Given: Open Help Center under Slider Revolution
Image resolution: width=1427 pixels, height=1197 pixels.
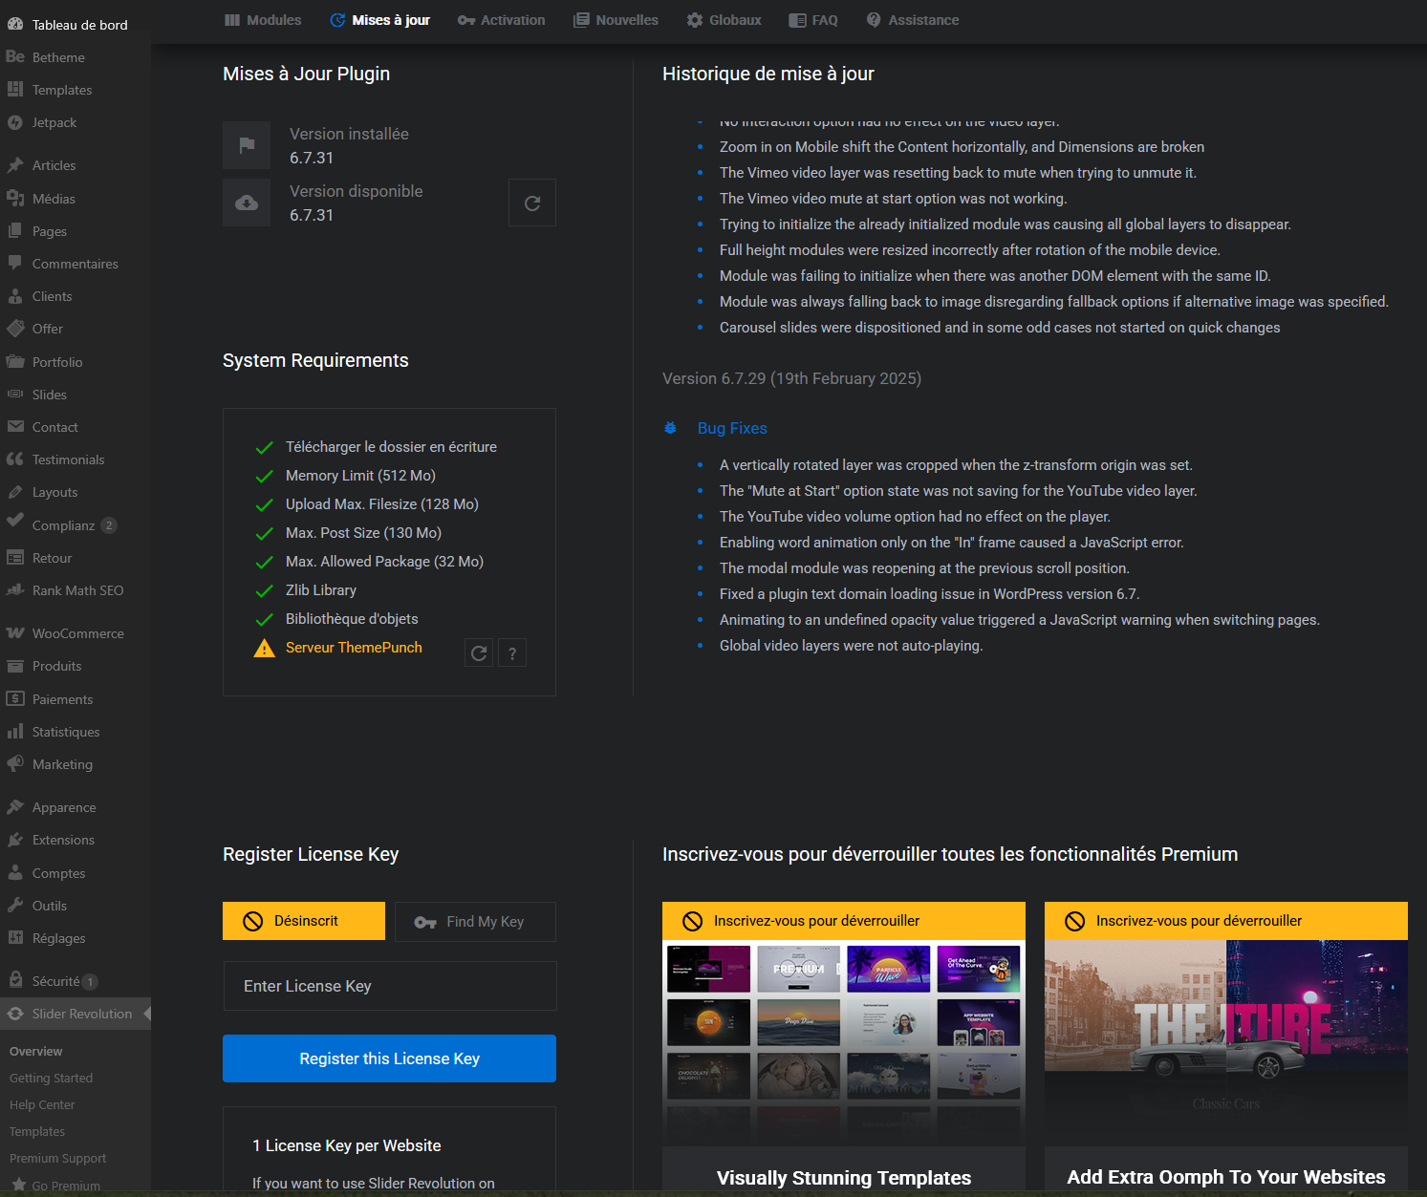Looking at the screenshot, I should pos(42,1104).
